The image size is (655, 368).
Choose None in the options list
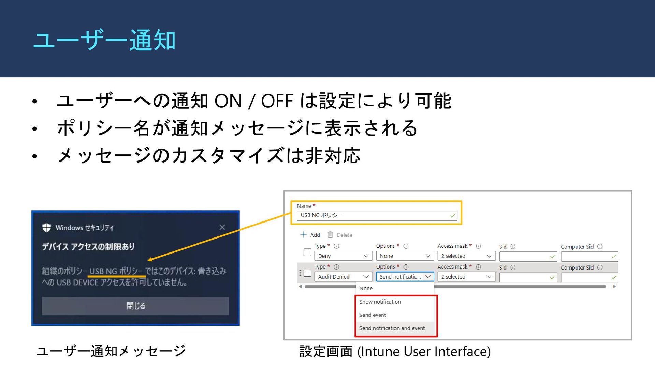click(395, 288)
